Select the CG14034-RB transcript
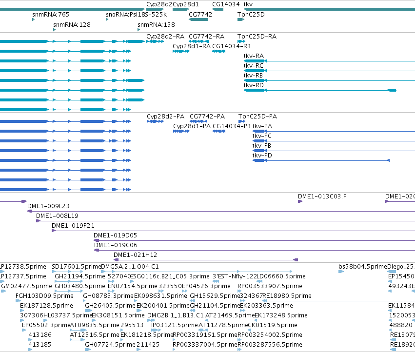 (231, 46)
